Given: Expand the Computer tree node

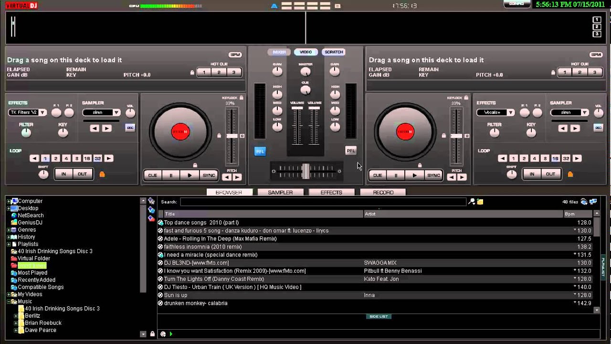Looking at the screenshot, I should 9,201.
